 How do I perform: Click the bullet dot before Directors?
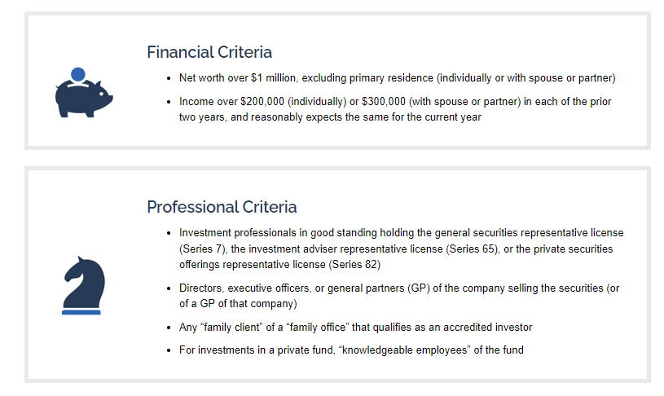coord(169,288)
